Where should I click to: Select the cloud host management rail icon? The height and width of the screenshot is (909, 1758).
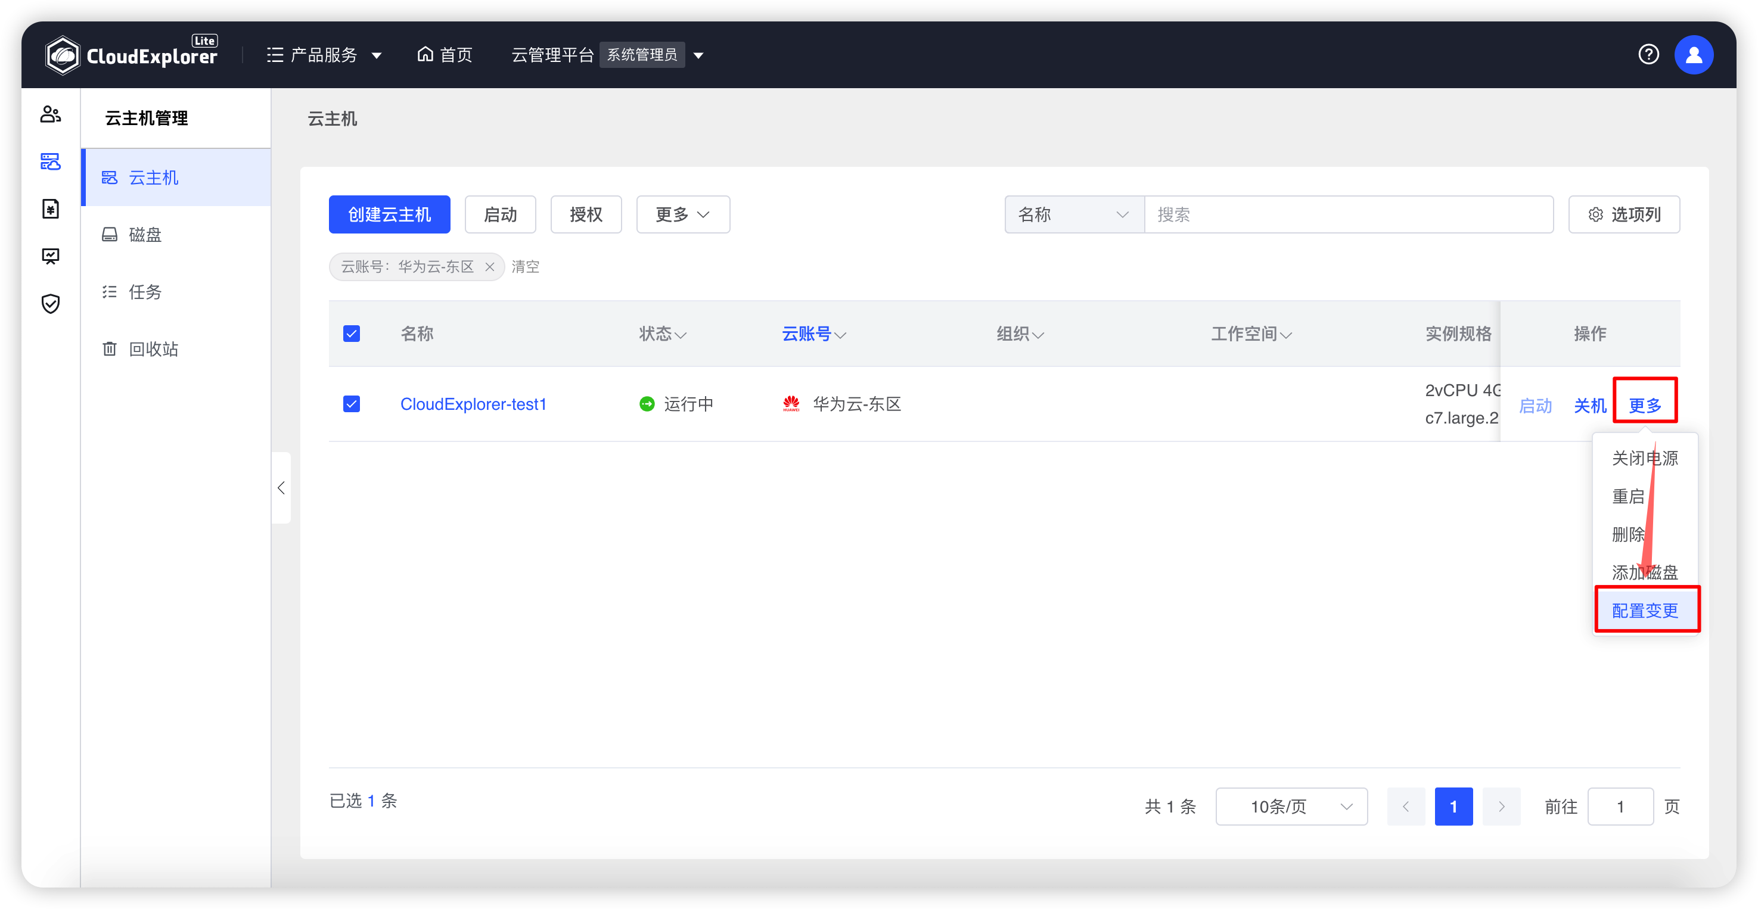click(x=51, y=161)
